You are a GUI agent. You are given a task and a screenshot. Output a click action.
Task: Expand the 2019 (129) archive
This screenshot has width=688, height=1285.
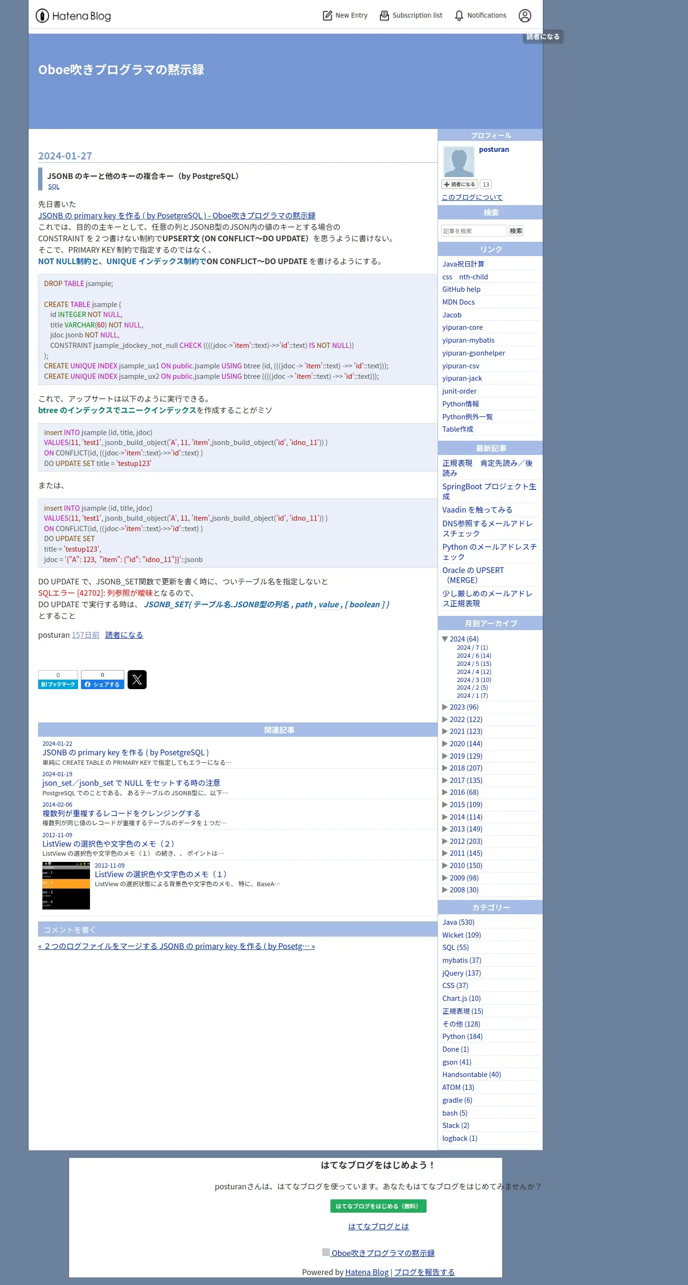tap(445, 756)
